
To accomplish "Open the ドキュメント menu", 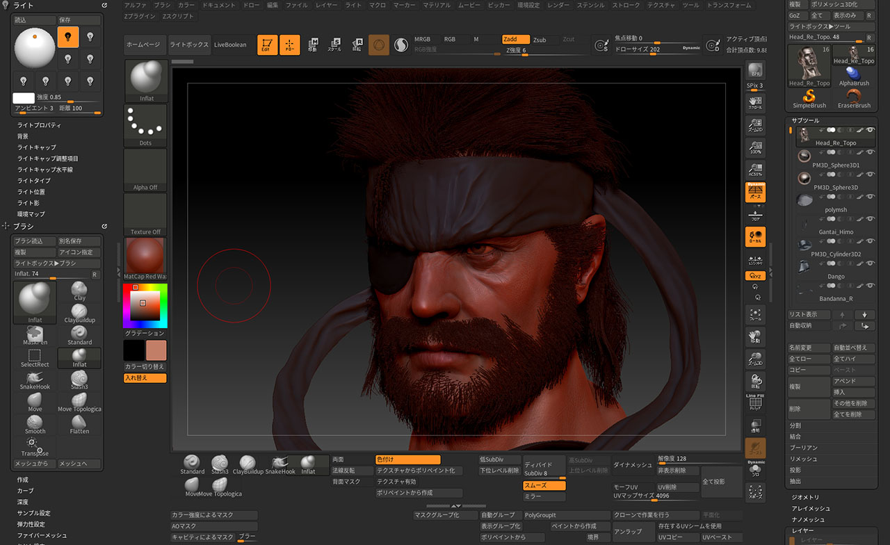I will tap(218, 5).
